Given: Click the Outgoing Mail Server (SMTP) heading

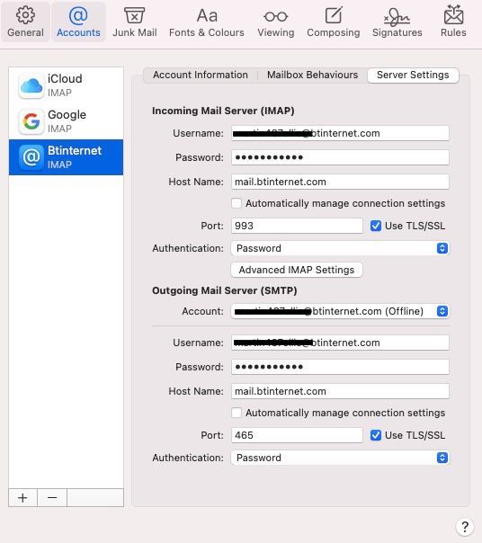Looking at the screenshot, I should [225, 290].
